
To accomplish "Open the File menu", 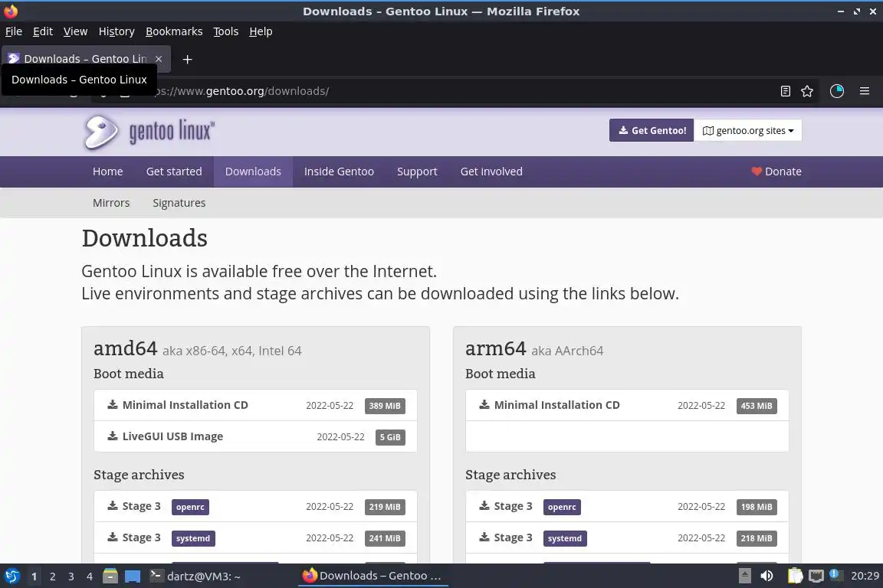I will point(14,31).
